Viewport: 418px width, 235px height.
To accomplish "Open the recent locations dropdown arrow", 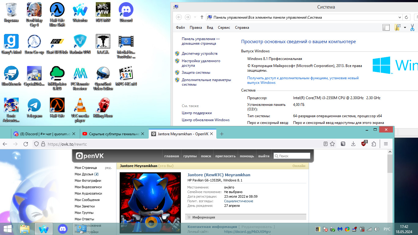I will click(195, 17).
